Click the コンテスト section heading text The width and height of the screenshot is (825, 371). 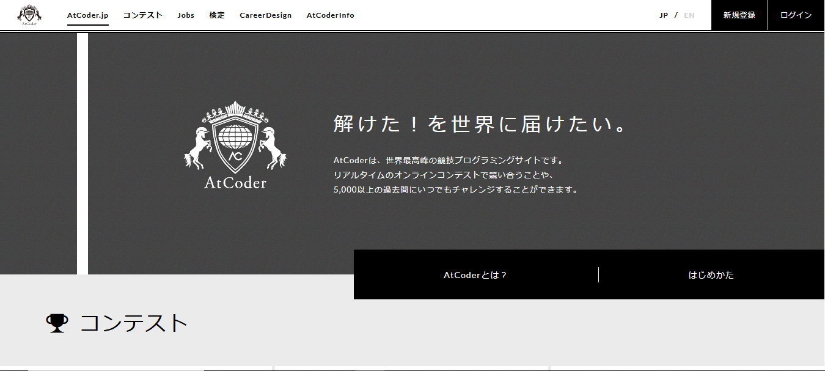(x=134, y=323)
